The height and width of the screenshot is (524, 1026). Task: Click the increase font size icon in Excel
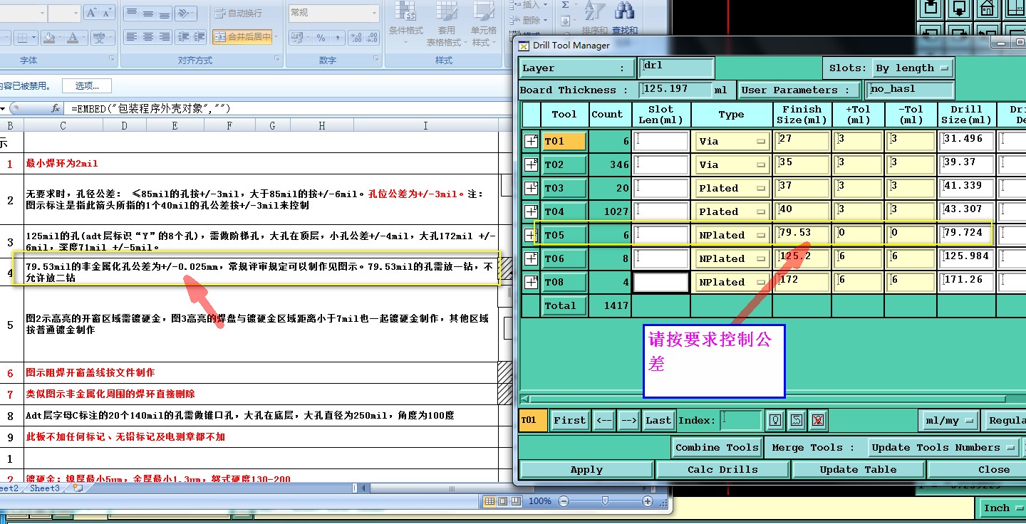(x=91, y=13)
